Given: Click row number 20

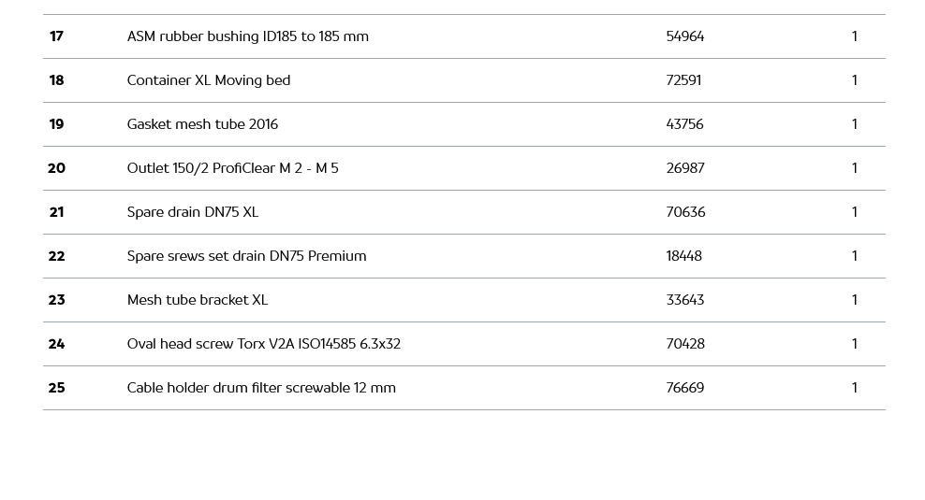Looking at the screenshot, I should (56, 168).
